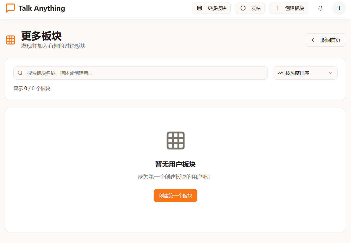Image resolution: width=351 pixels, height=243 pixels.
Task: Click the back arrow icon on 返回首页
Action: [x=313, y=40]
